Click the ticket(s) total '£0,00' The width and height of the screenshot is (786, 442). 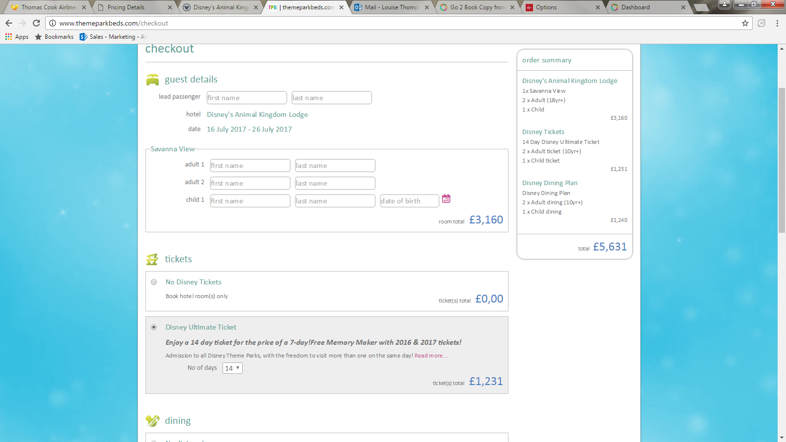pyautogui.click(x=489, y=299)
